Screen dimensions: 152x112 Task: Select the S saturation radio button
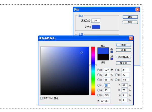pyautogui.click(x=99, y=75)
